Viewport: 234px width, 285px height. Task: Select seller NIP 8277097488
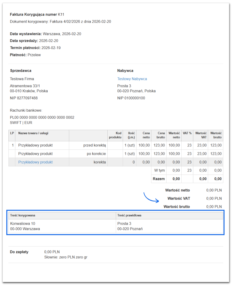tap(24, 98)
